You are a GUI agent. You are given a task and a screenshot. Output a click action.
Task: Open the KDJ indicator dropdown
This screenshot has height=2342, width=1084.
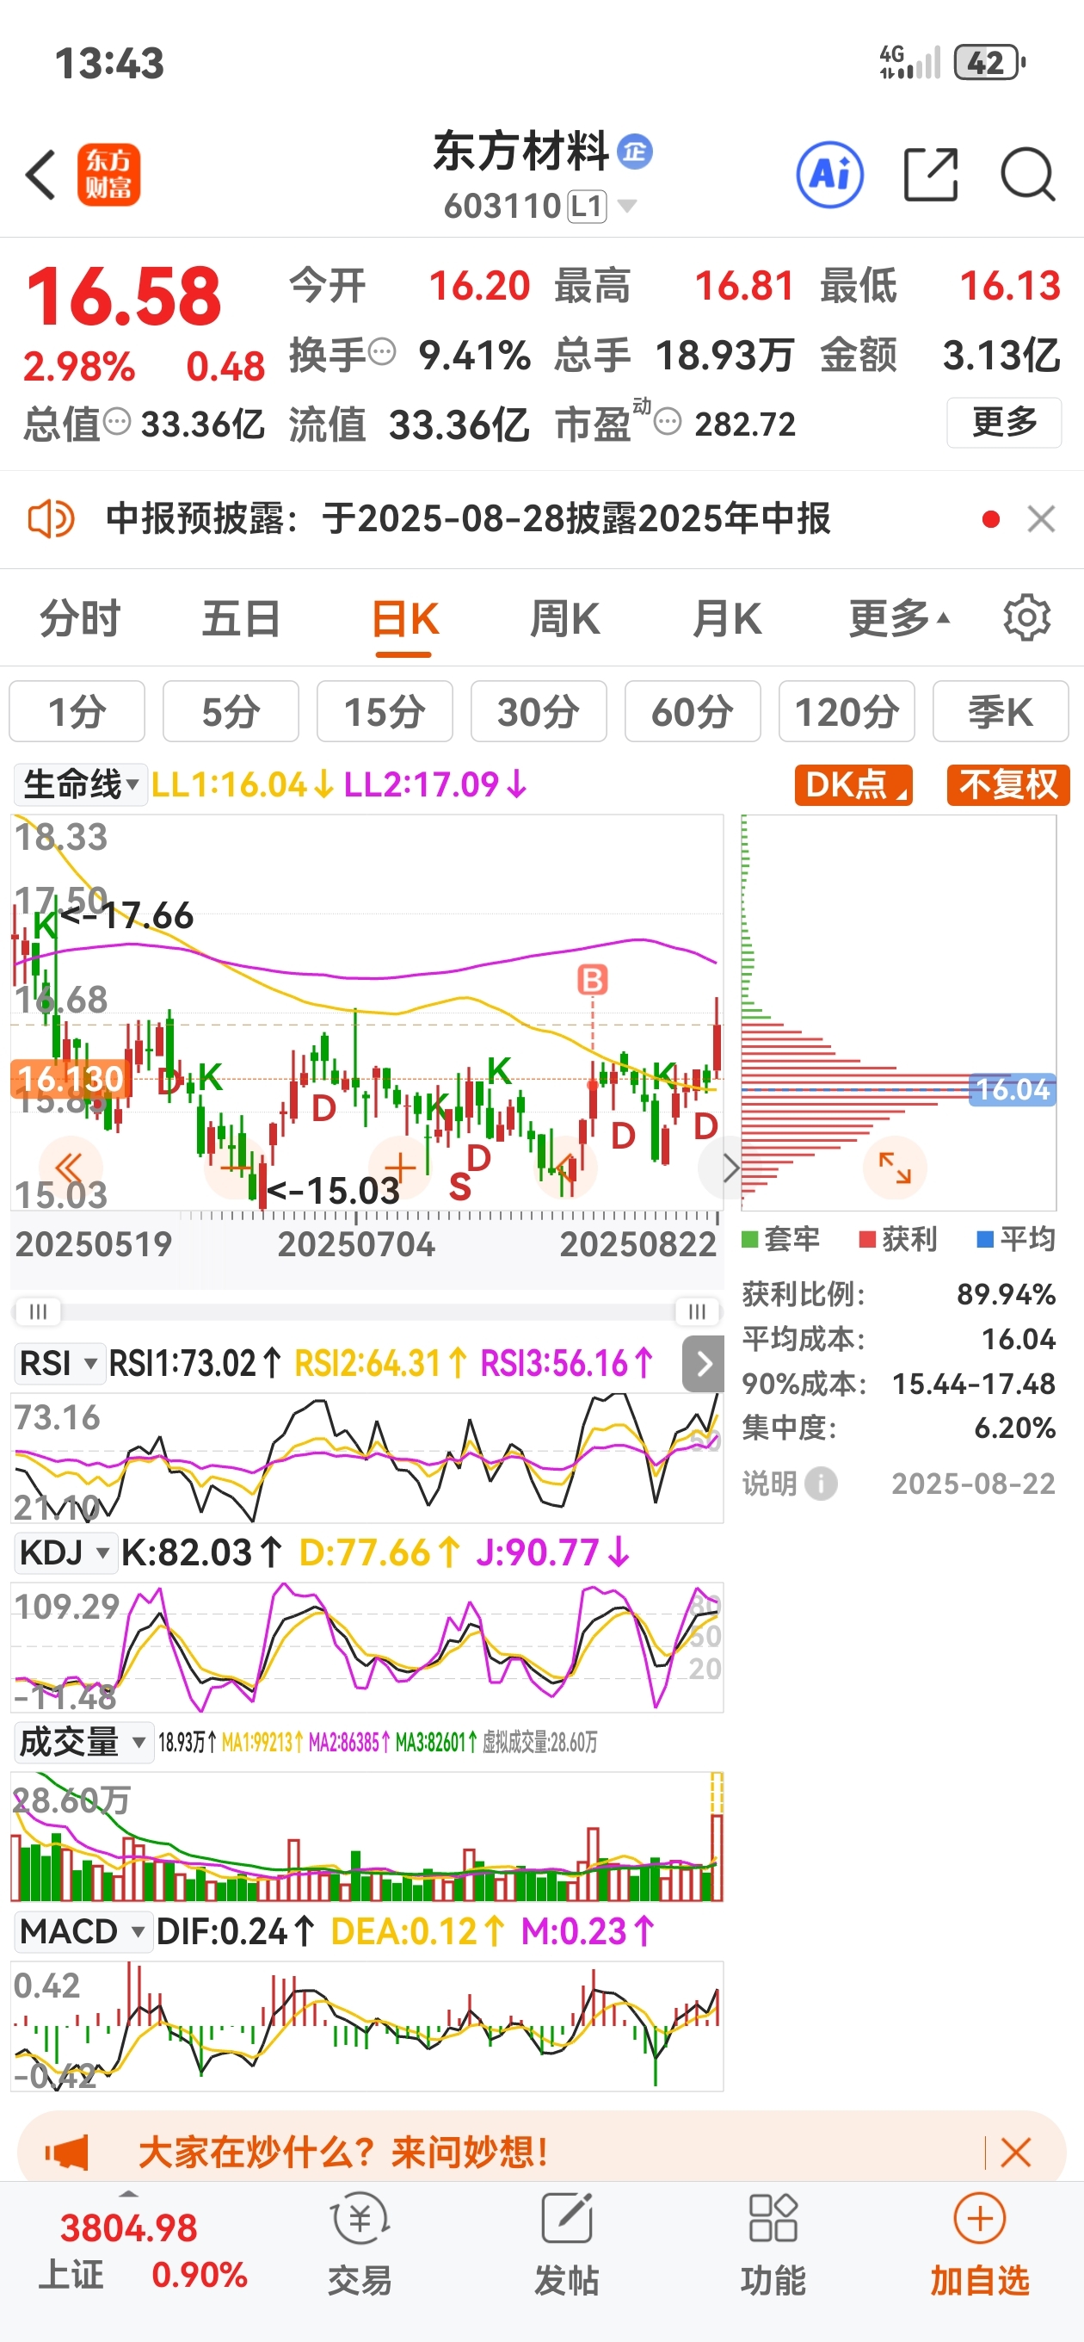pyautogui.click(x=65, y=1552)
